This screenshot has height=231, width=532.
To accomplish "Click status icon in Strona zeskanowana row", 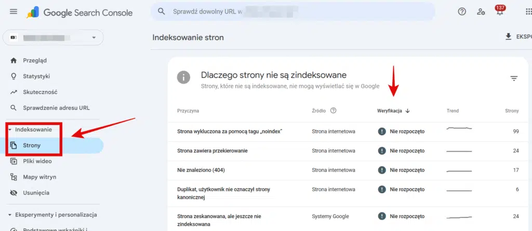I will tap(382, 216).
